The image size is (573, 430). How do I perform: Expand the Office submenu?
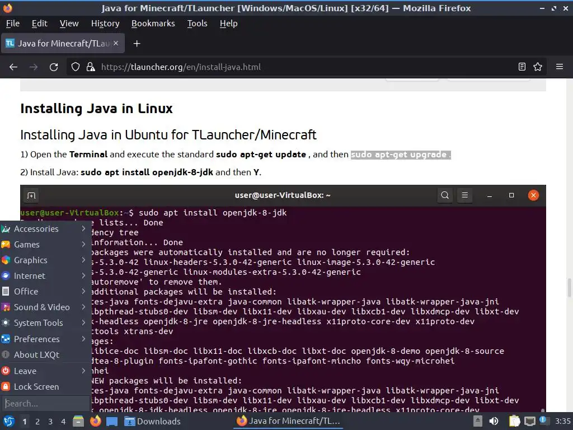45,291
